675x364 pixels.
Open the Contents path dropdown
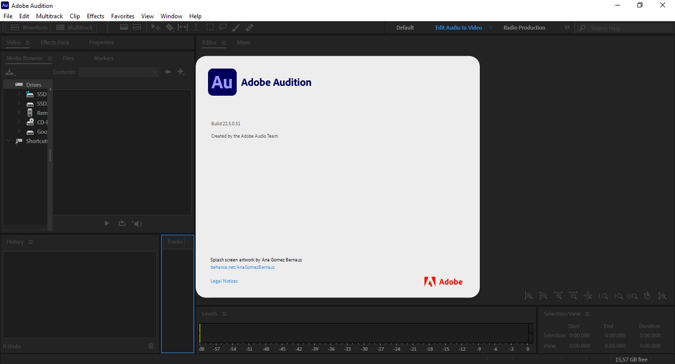[119, 72]
